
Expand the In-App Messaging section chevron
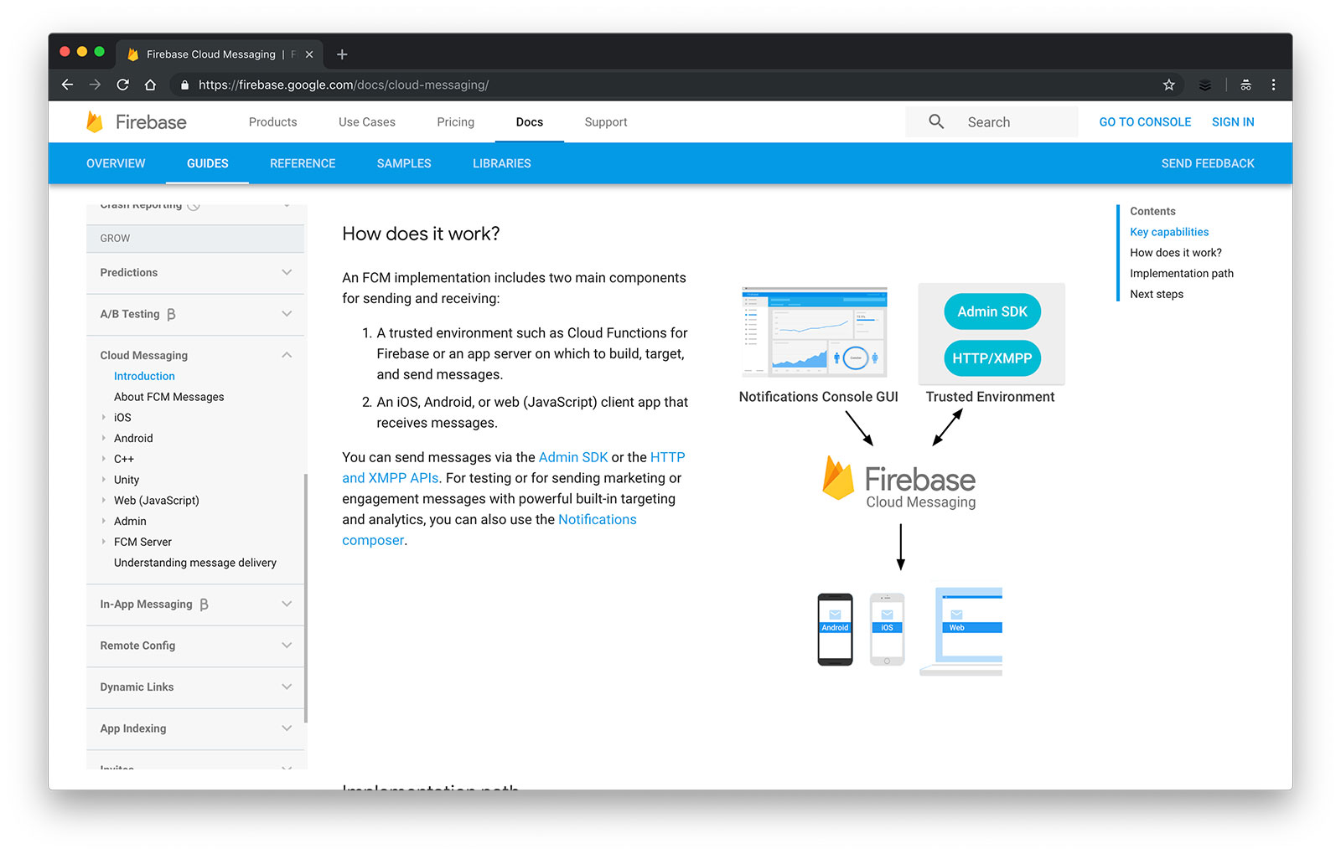pyautogui.click(x=287, y=604)
